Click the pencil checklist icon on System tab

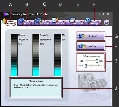(x=55, y=20)
